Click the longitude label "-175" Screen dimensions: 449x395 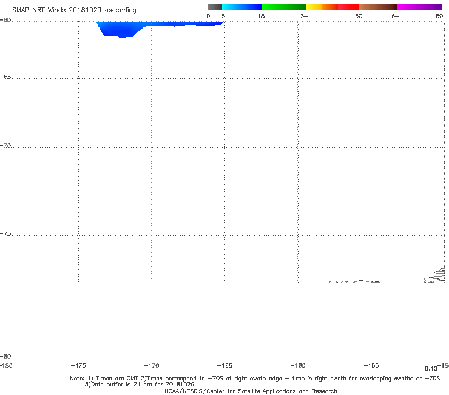[x=78, y=366]
